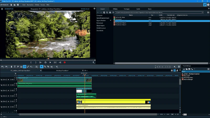Switch to the Vorlagen tab in Media Pool
Screen dimensions: 210x118
[x=127, y=9]
